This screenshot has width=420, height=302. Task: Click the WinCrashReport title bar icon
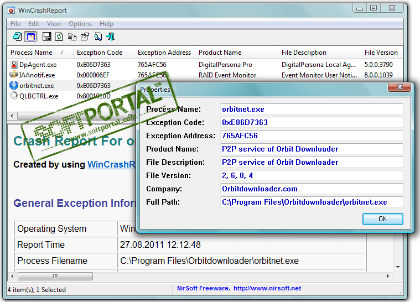tap(11, 11)
